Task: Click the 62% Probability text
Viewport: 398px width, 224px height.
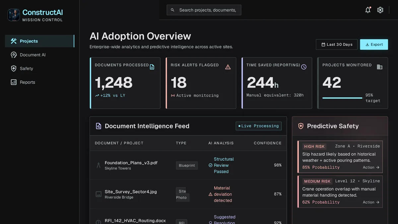Action: (321, 202)
